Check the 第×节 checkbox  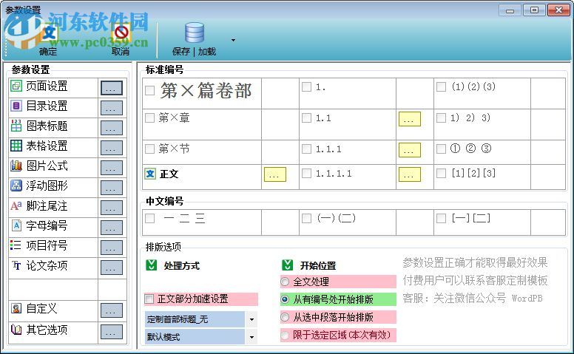tap(149, 149)
